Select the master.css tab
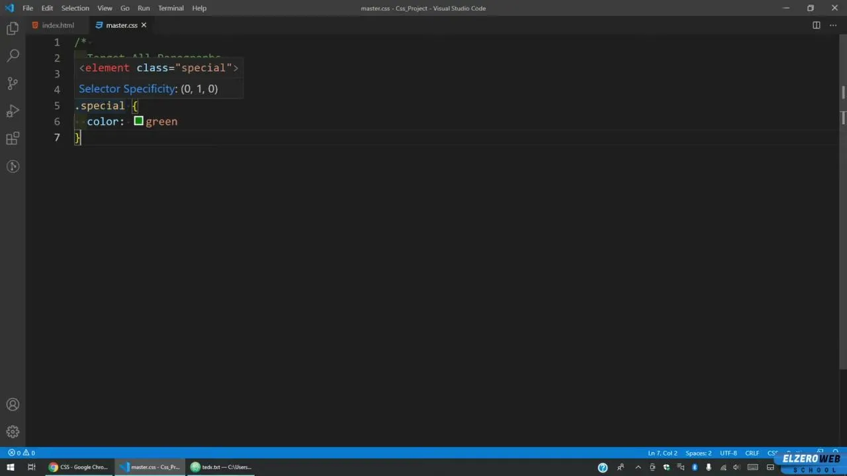The height and width of the screenshot is (476, 847). tap(122, 25)
